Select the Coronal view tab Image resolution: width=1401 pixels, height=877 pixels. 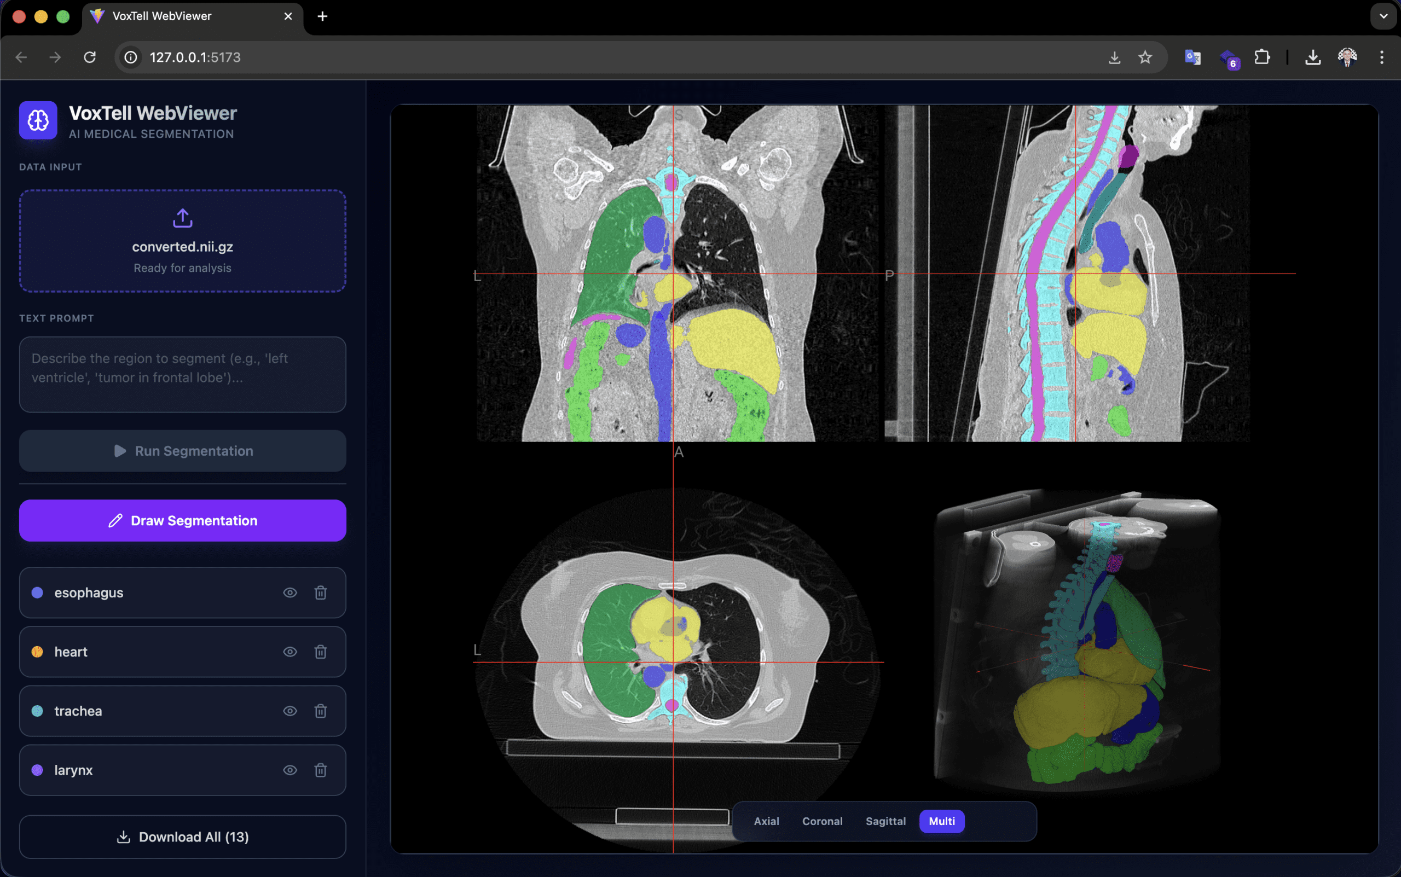(x=822, y=821)
